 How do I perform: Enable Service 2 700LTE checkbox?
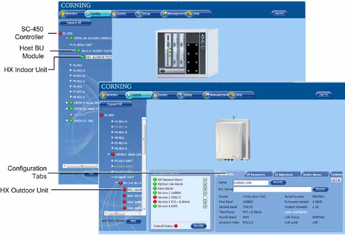205,197
